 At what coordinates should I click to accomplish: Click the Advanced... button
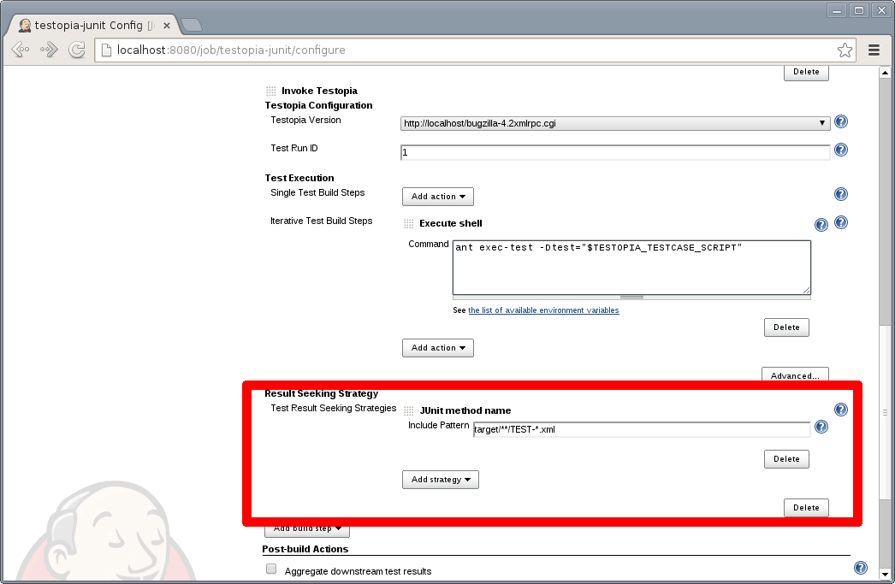click(x=795, y=375)
